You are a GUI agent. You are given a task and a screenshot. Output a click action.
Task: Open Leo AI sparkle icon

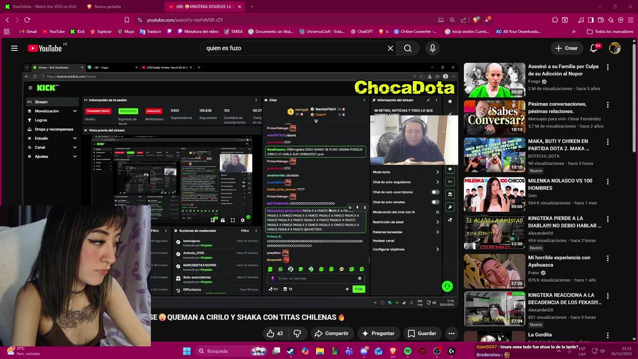pyautogui.click(x=611, y=20)
